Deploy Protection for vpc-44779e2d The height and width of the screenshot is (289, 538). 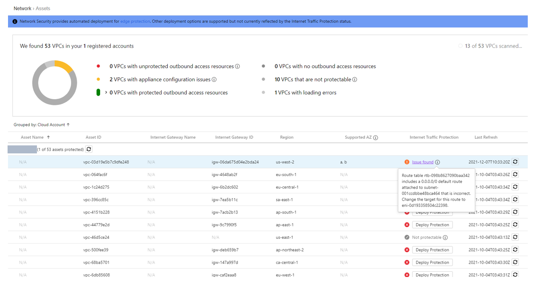click(432, 225)
